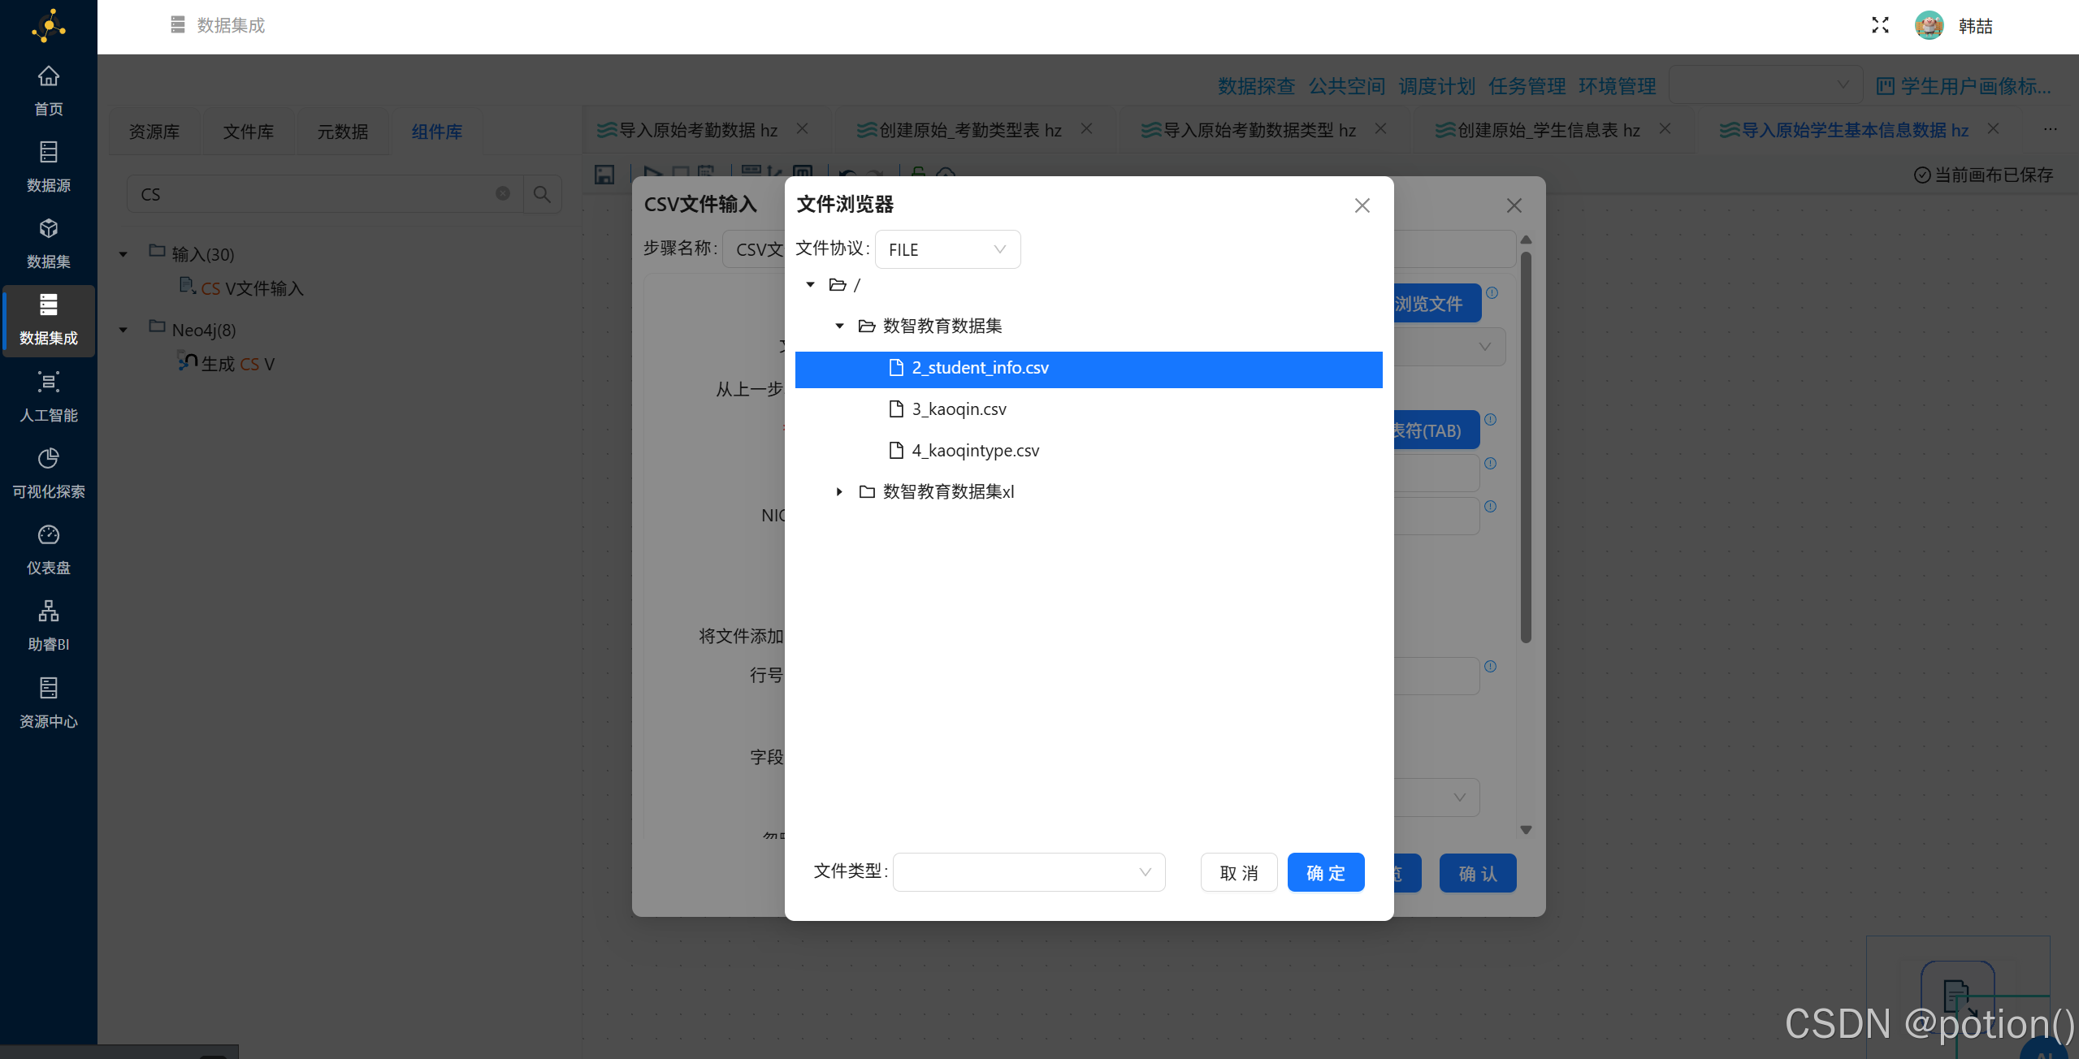The height and width of the screenshot is (1059, 2079).
Task: Close the CSV文件输入 dialog
Action: [1514, 205]
